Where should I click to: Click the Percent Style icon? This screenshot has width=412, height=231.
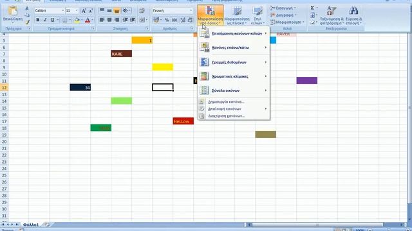pos(167,20)
